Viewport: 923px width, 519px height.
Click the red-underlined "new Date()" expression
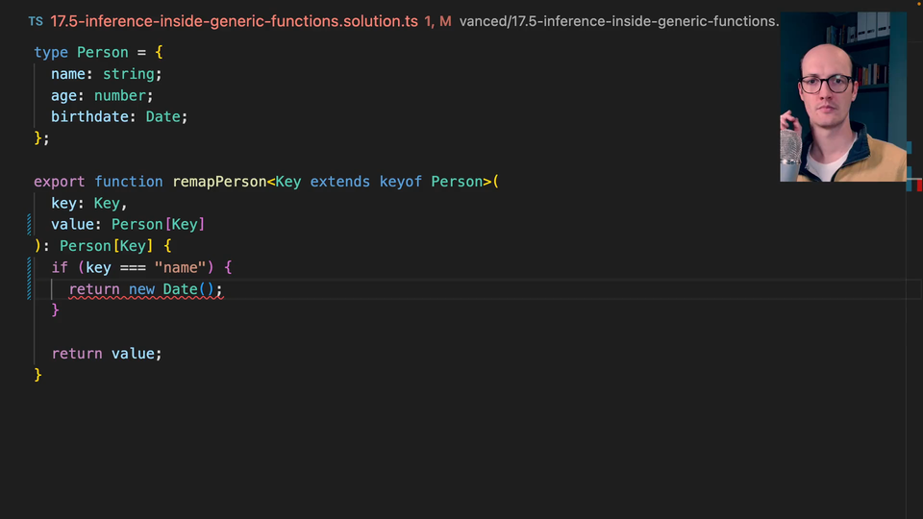175,289
